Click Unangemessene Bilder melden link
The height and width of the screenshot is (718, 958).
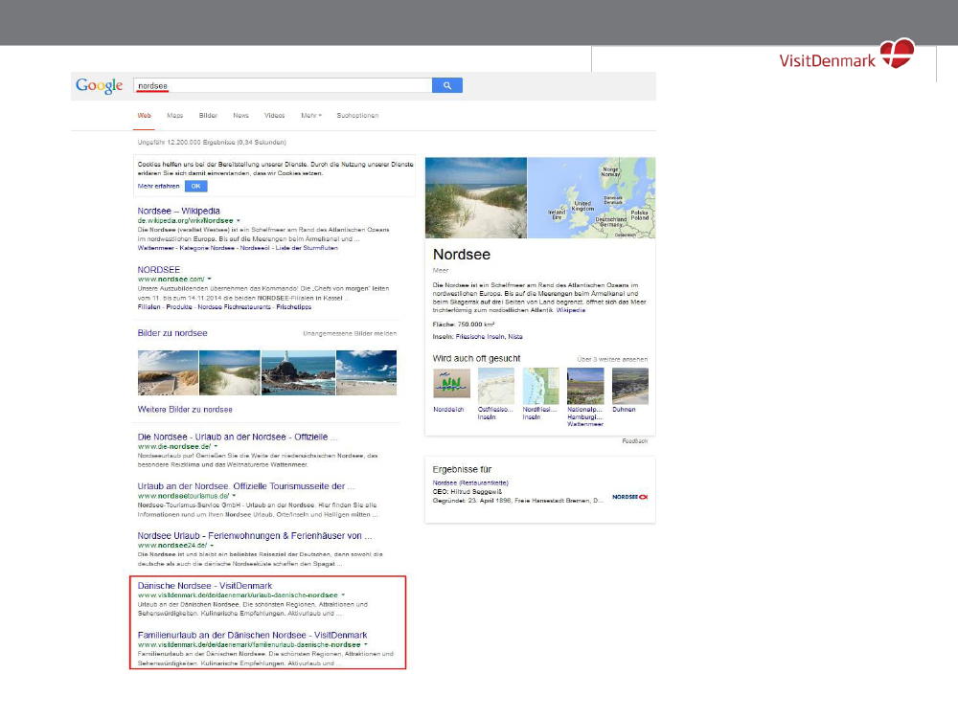pyautogui.click(x=350, y=333)
